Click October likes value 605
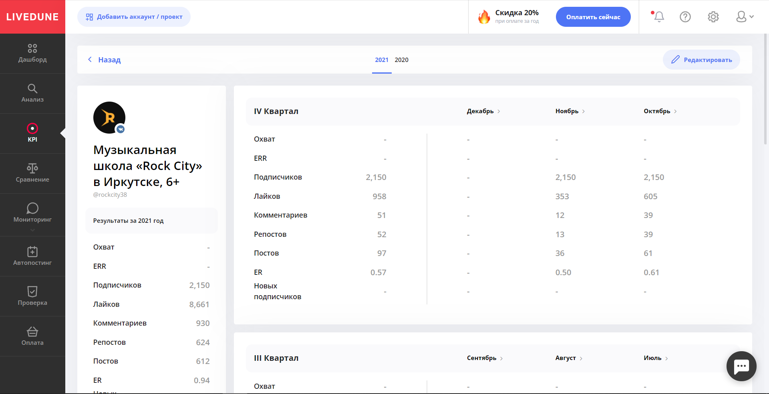The image size is (769, 394). pyautogui.click(x=650, y=196)
